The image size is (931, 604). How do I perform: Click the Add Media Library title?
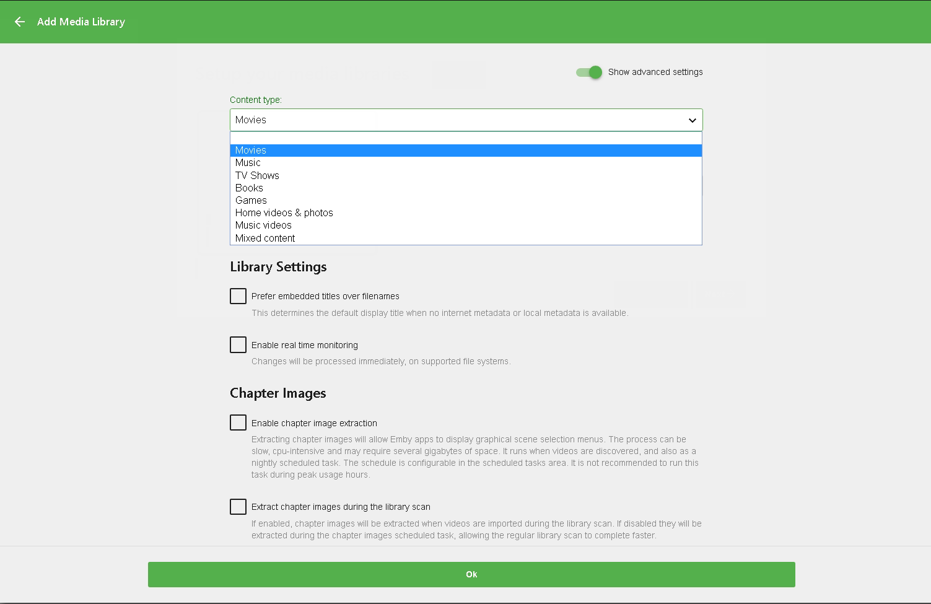click(81, 22)
